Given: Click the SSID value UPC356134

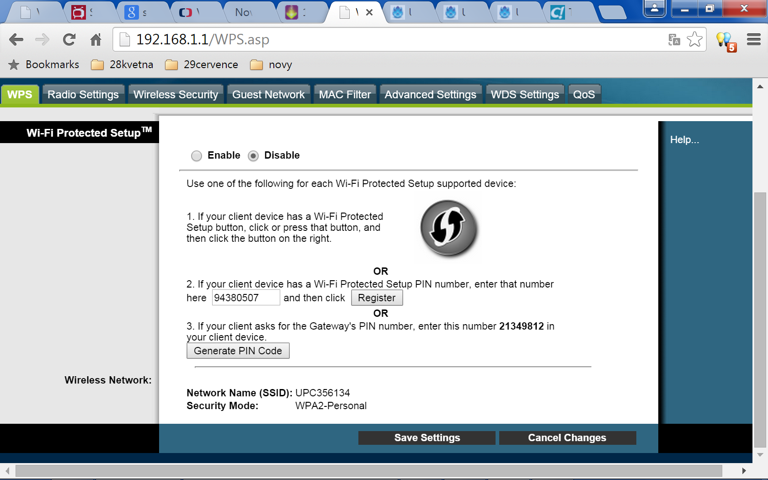Looking at the screenshot, I should pyautogui.click(x=323, y=393).
